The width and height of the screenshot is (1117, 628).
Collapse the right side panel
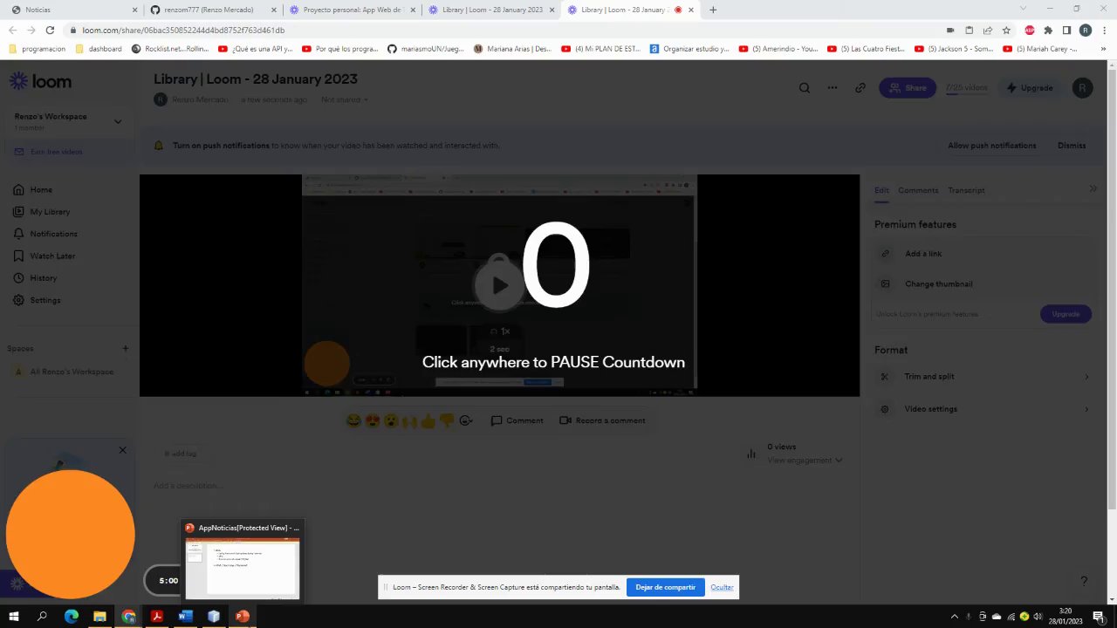click(1093, 188)
